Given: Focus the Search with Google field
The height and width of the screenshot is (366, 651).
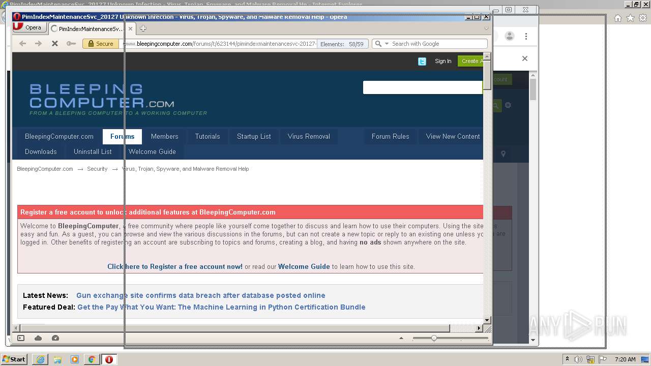Looking at the screenshot, I should pyautogui.click(x=437, y=44).
